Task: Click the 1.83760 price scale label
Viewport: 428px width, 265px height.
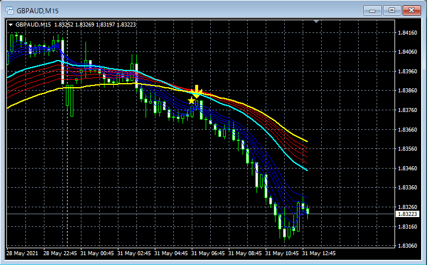Action: point(408,110)
